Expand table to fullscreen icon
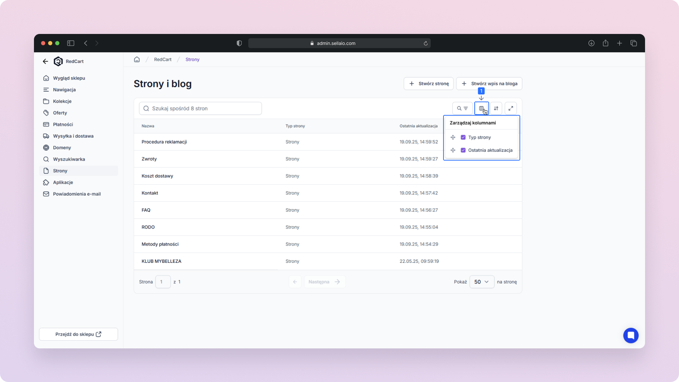 (x=511, y=108)
